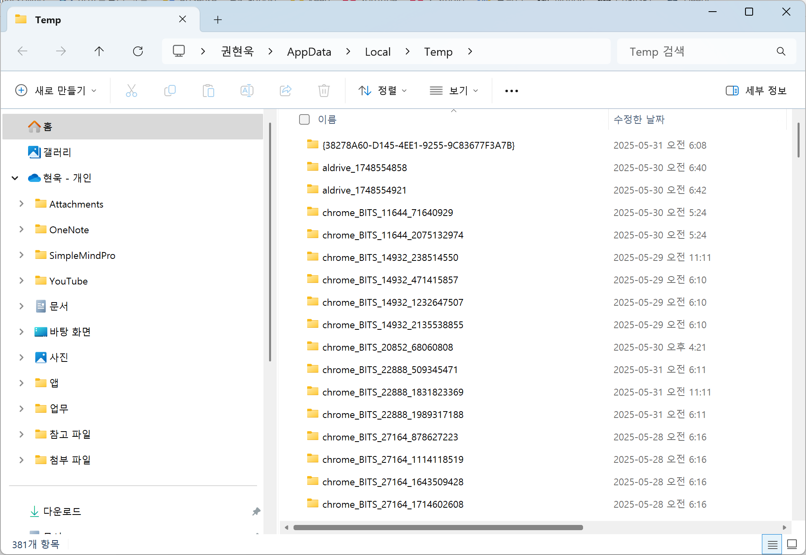The width and height of the screenshot is (806, 555).
Task: Expand the 문서 documents node
Action: [x=21, y=306]
